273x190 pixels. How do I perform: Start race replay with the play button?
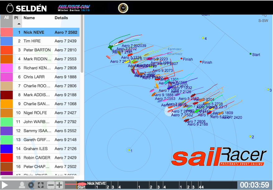click(x=5, y=185)
